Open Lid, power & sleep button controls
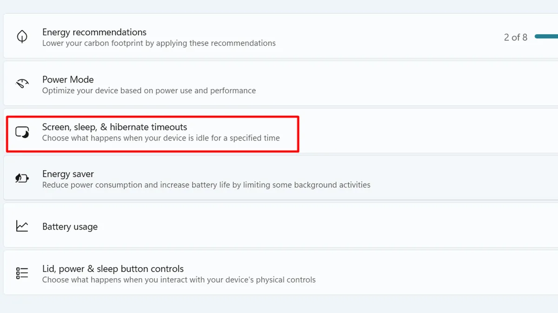This screenshot has height=313, width=558. (113, 268)
